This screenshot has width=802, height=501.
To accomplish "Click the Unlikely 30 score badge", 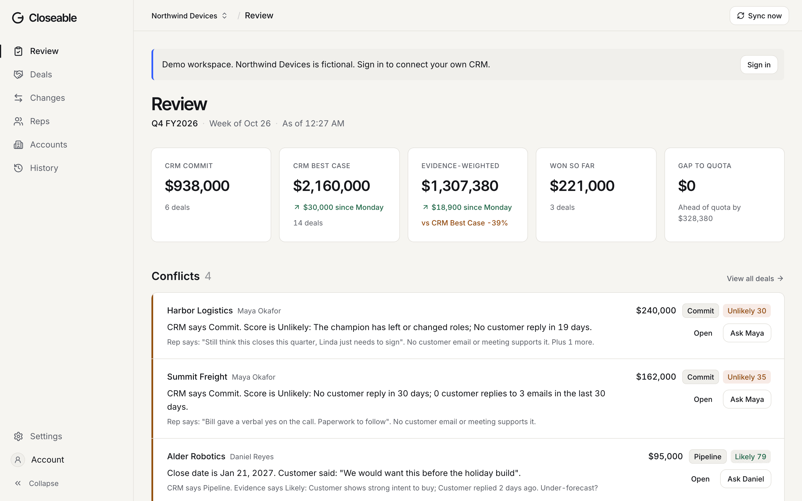I will point(747,311).
